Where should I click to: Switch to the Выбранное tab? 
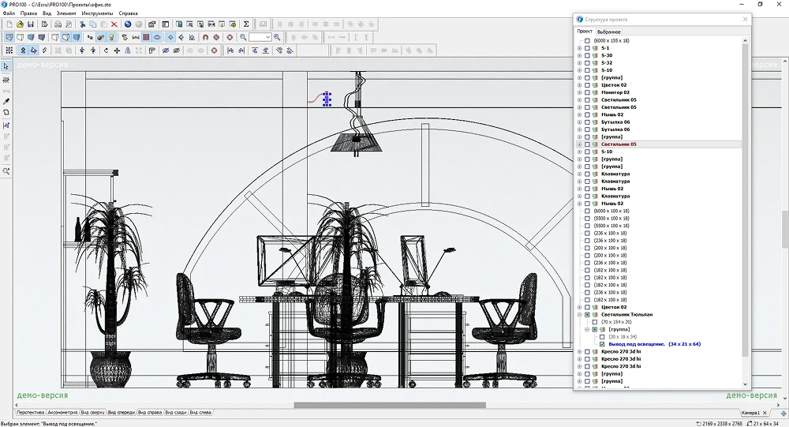608,32
